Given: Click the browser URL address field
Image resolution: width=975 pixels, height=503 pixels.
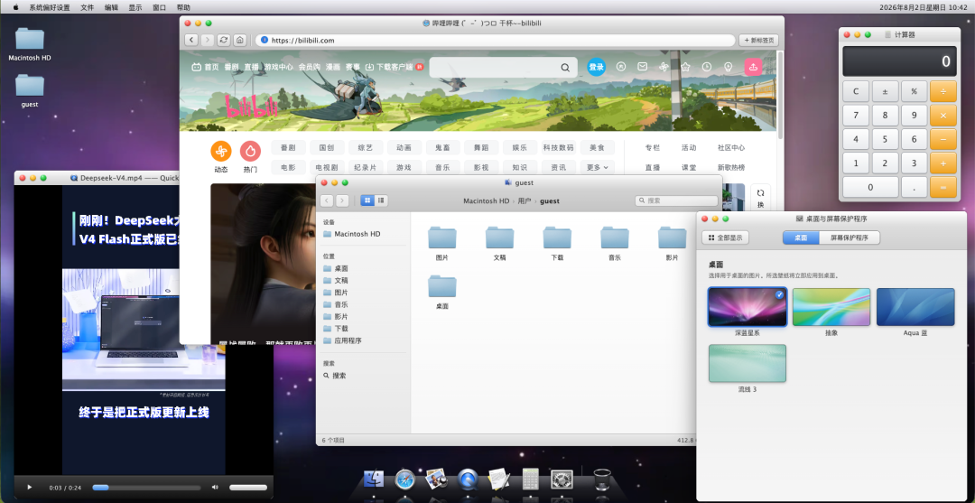Looking at the screenshot, I should [495, 40].
